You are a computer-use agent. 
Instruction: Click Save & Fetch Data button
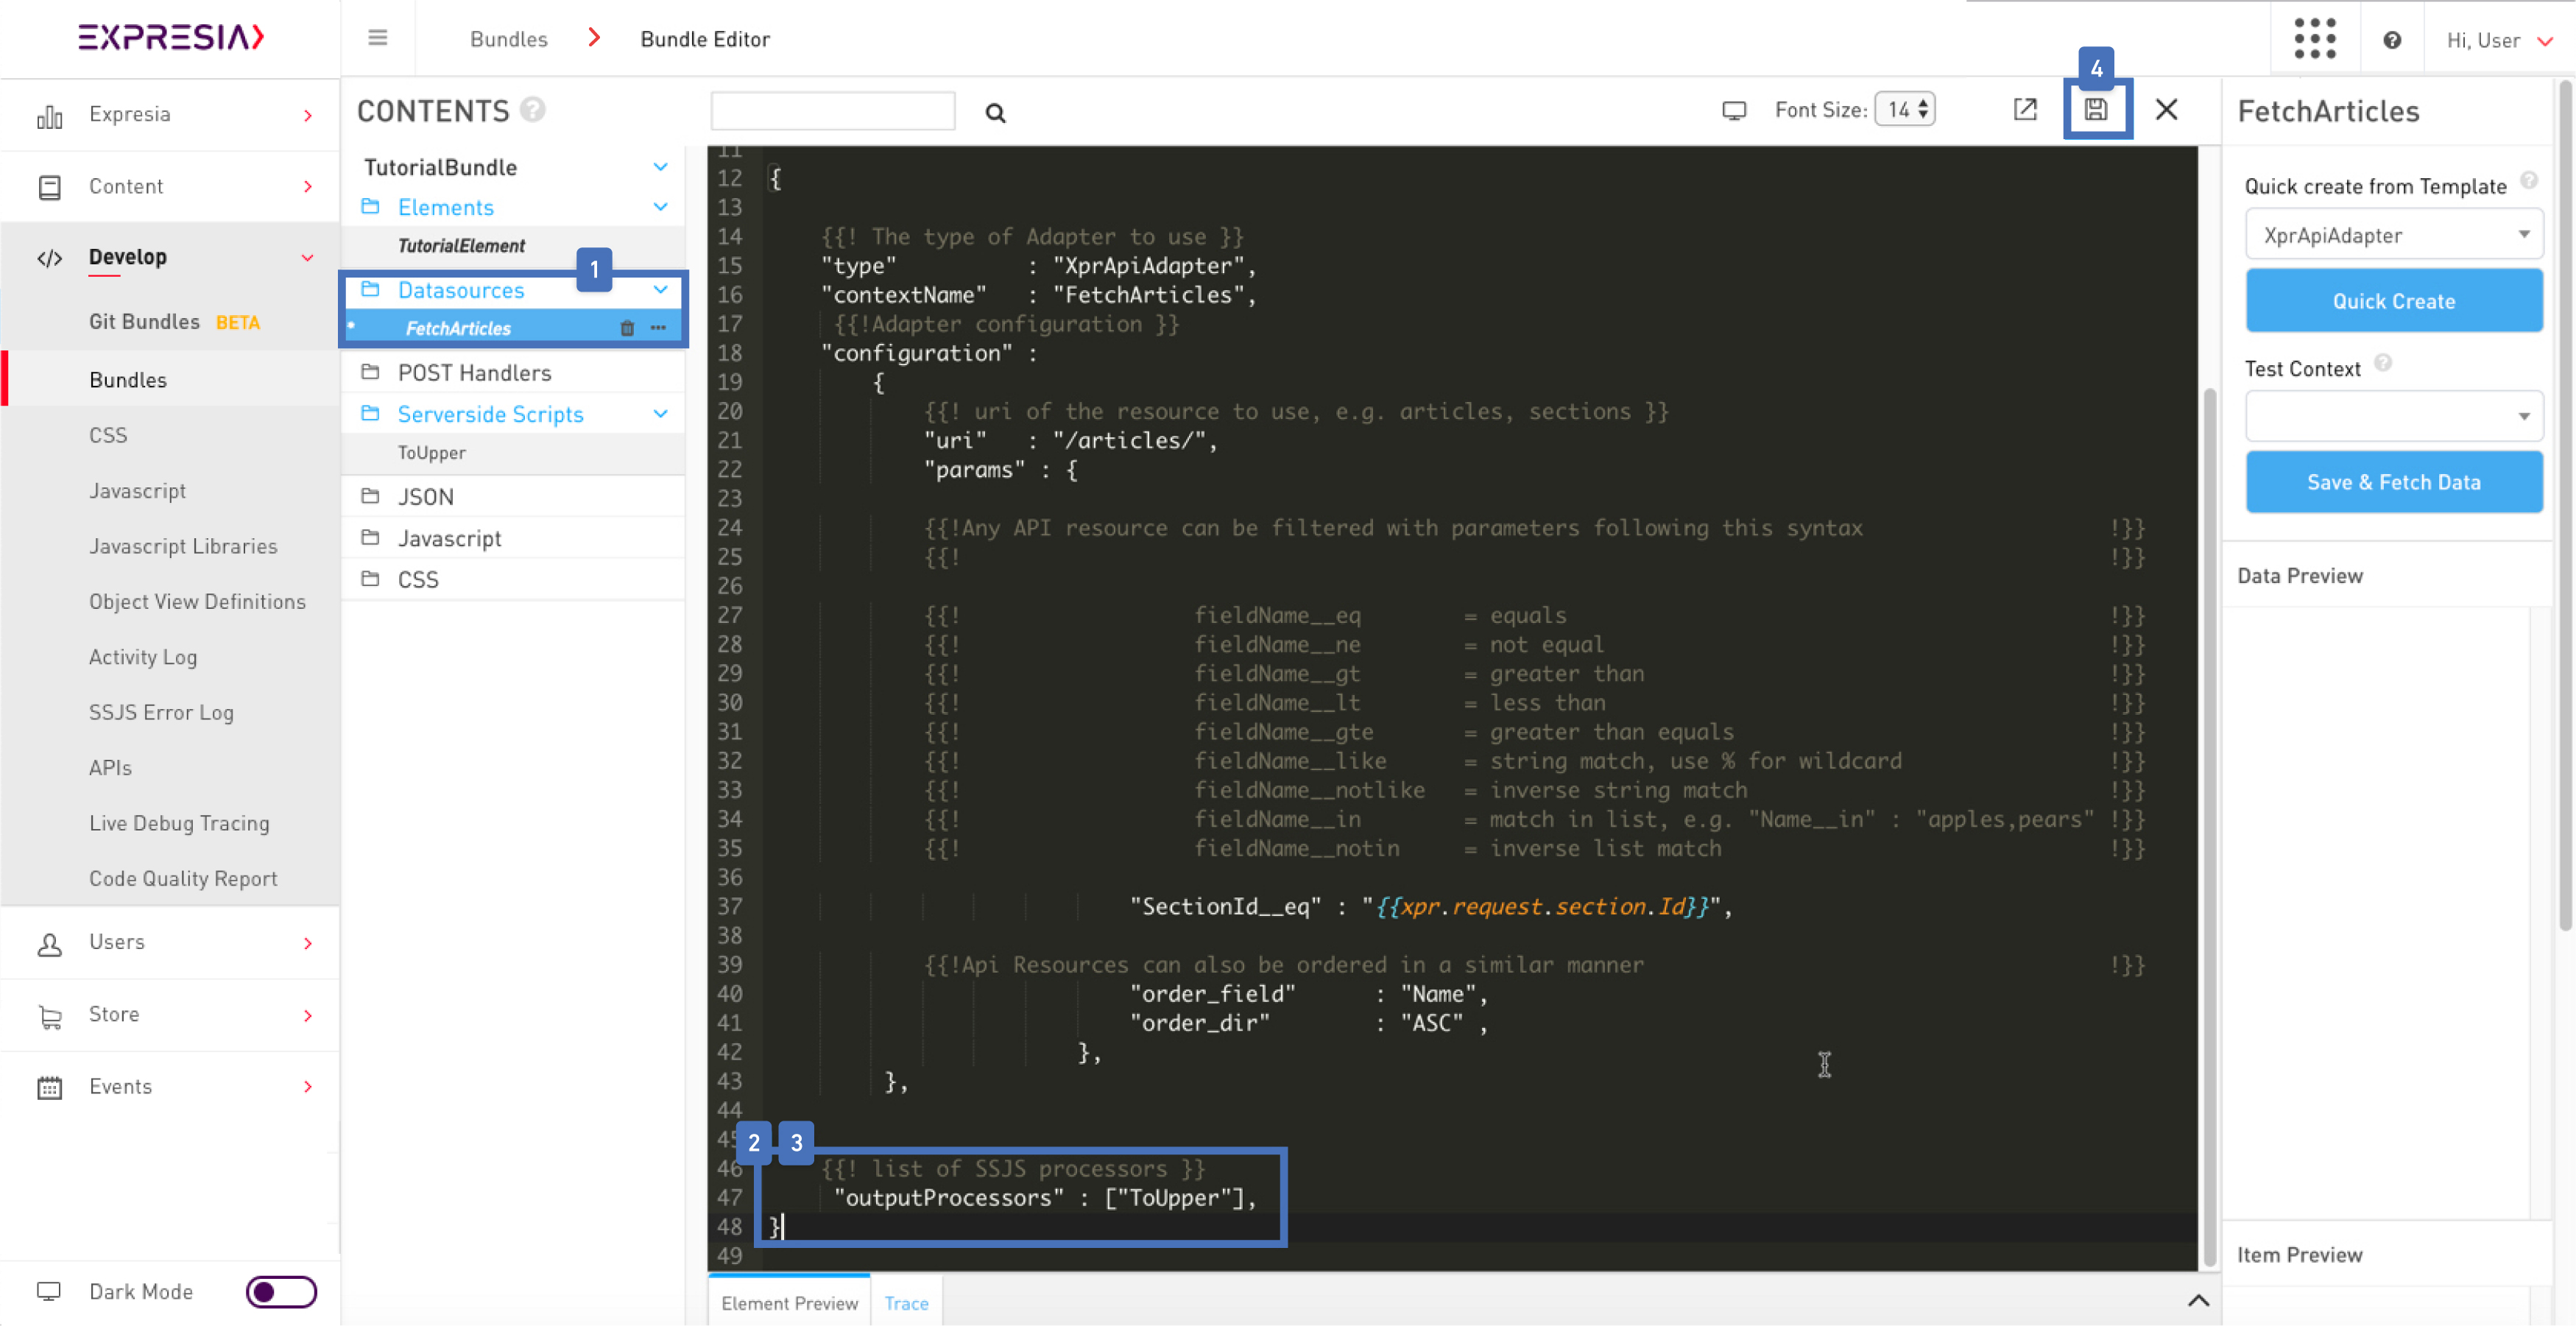tap(2393, 482)
